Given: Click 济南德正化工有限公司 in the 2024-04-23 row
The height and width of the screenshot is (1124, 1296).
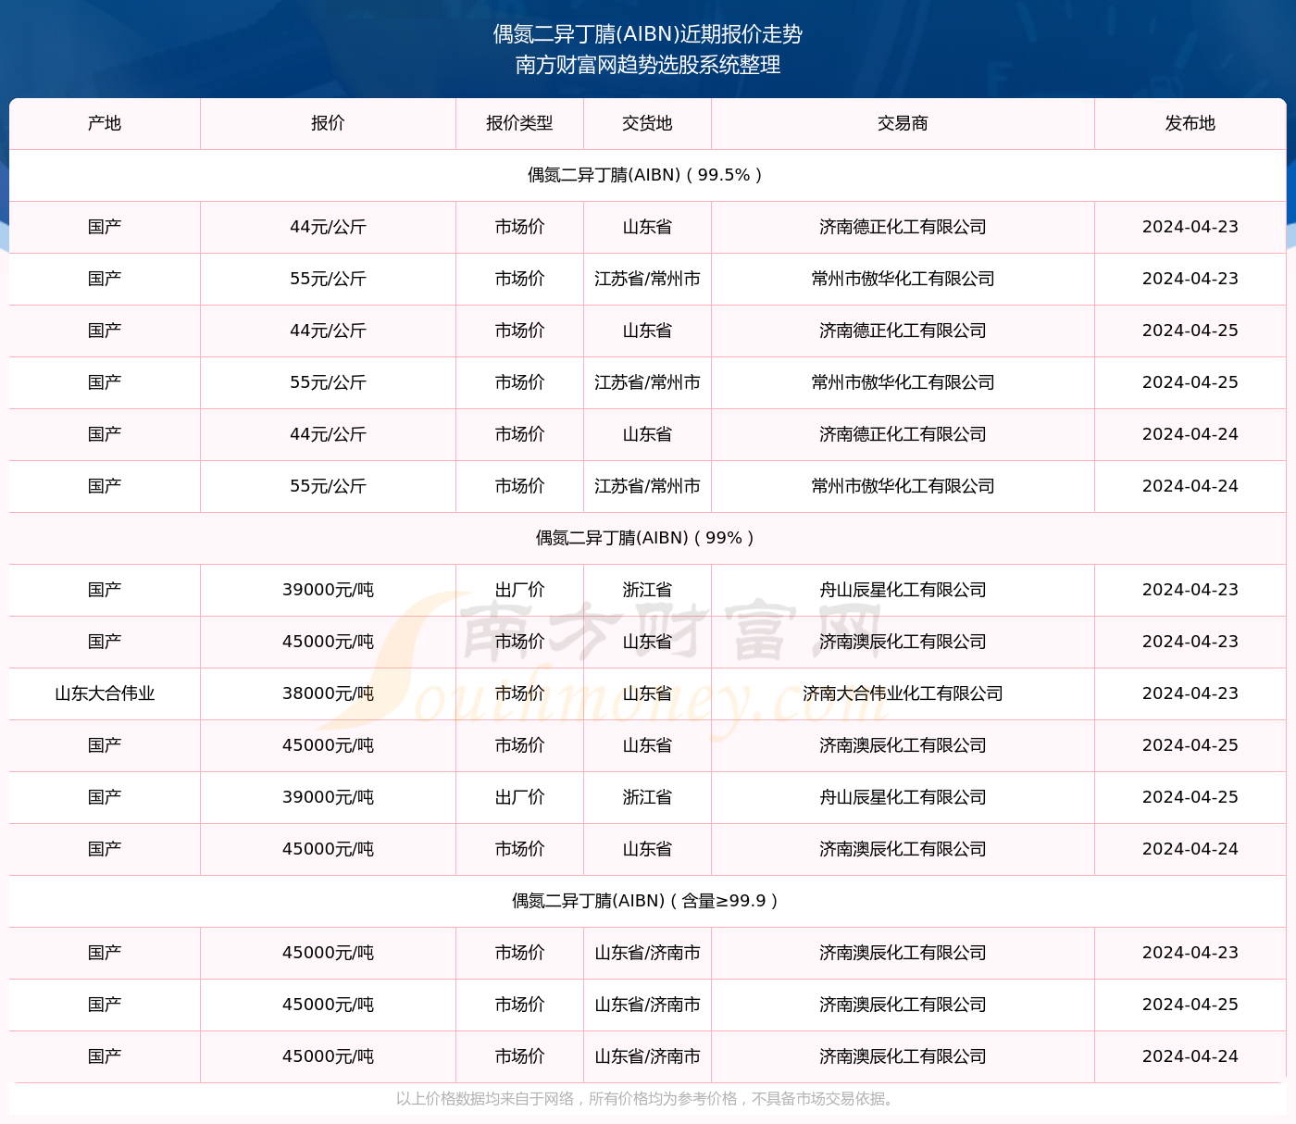Looking at the screenshot, I should tap(903, 227).
